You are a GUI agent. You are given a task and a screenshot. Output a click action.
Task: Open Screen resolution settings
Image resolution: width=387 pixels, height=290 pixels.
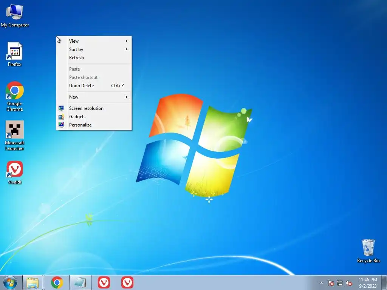coord(94,108)
